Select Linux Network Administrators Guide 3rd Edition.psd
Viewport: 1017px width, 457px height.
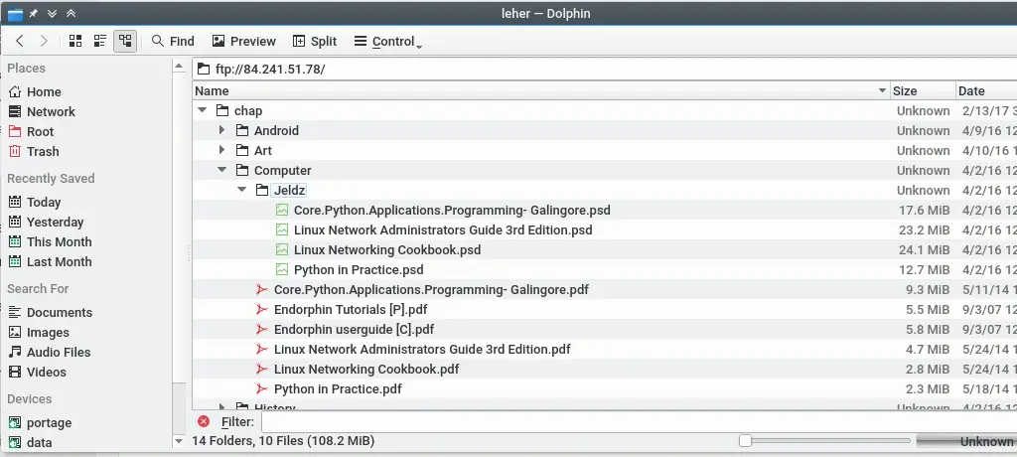(x=442, y=229)
